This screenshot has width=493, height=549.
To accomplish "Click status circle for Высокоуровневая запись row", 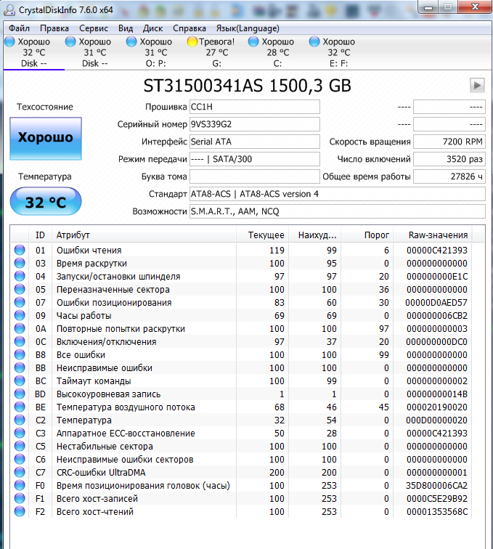I will click(20, 394).
